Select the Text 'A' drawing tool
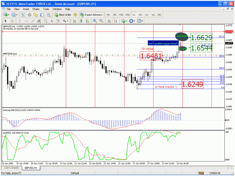This screenshot has width=235, height=176. 52,21
